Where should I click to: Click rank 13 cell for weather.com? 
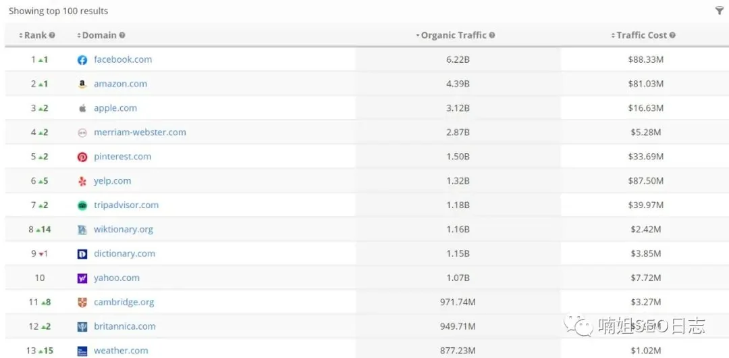point(40,351)
